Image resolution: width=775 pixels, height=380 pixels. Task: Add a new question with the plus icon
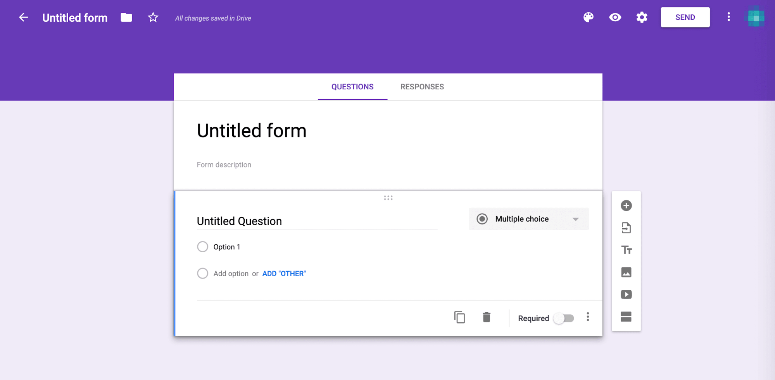[626, 205]
